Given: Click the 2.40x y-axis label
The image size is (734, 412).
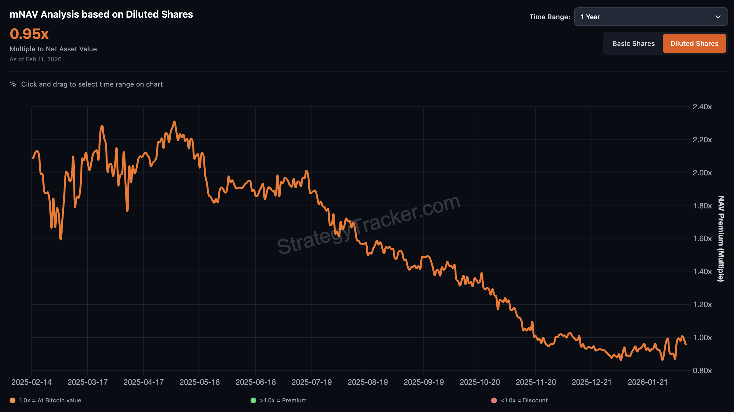Looking at the screenshot, I should click(702, 107).
